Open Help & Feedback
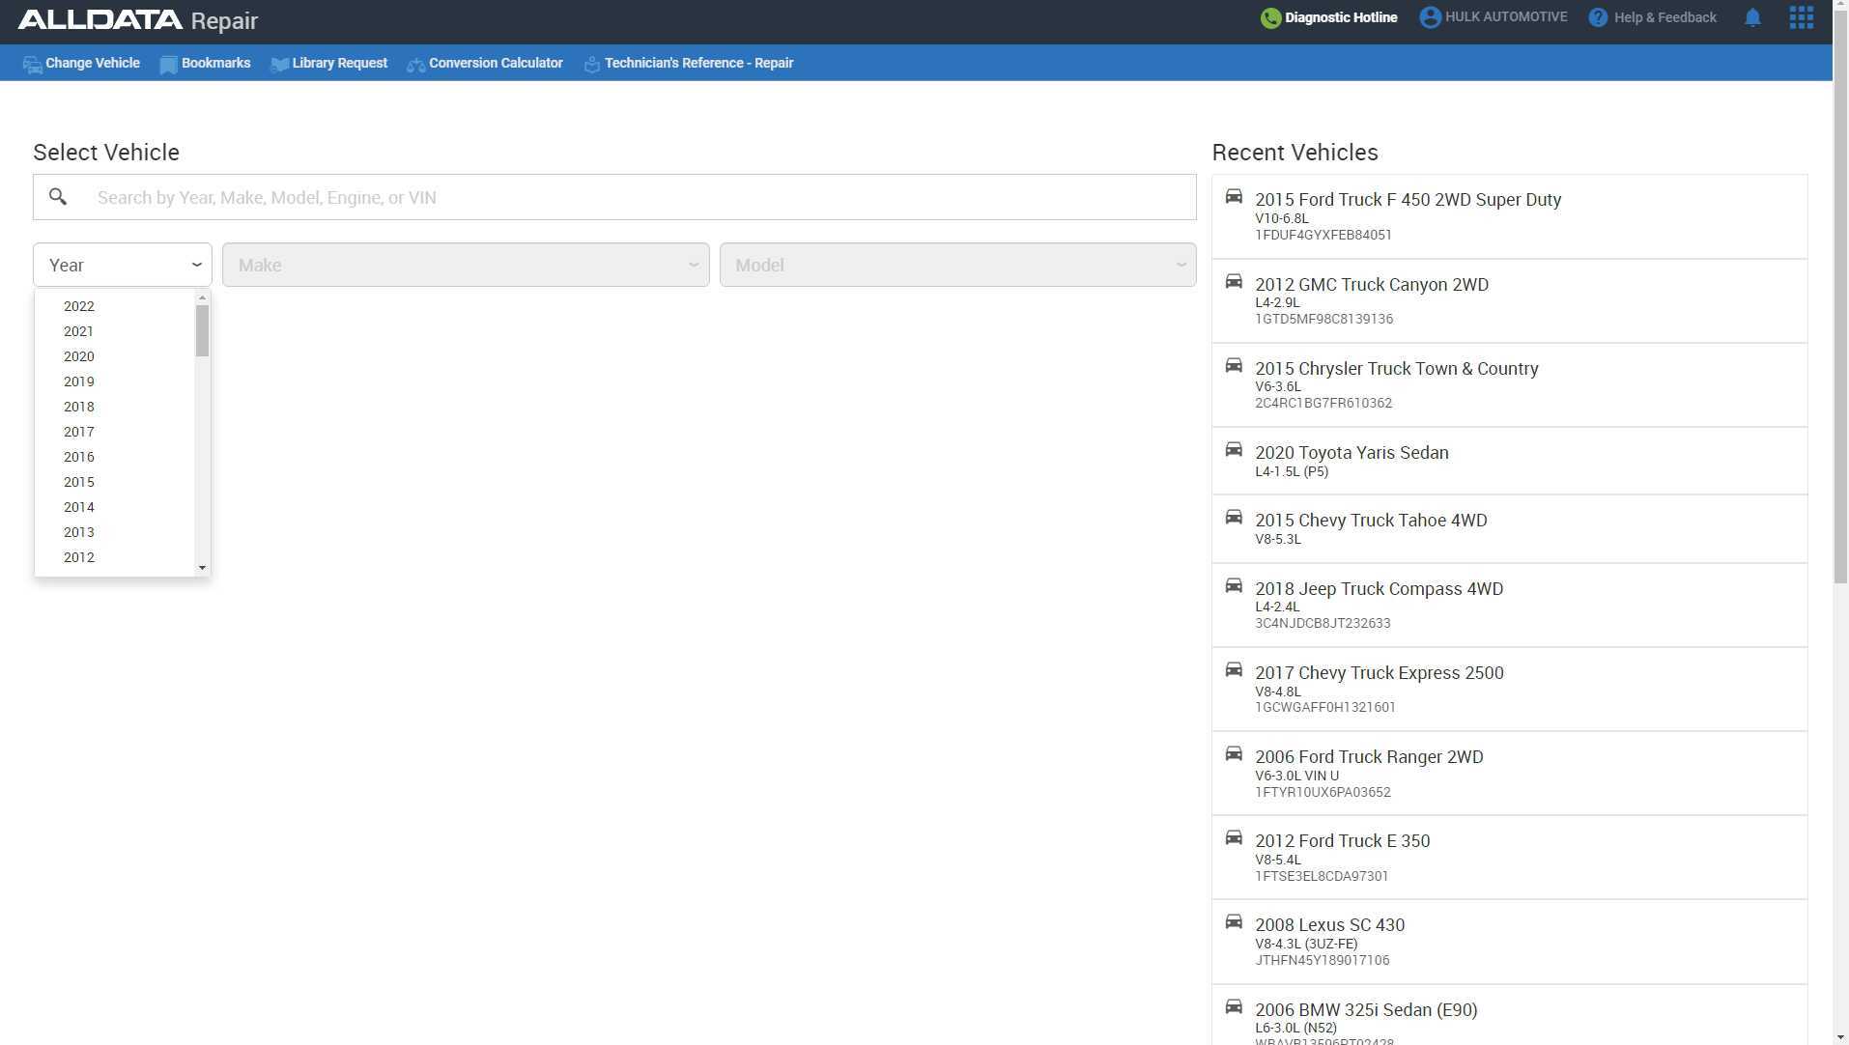Image resolution: width=1849 pixels, height=1045 pixels. (x=1653, y=18)
